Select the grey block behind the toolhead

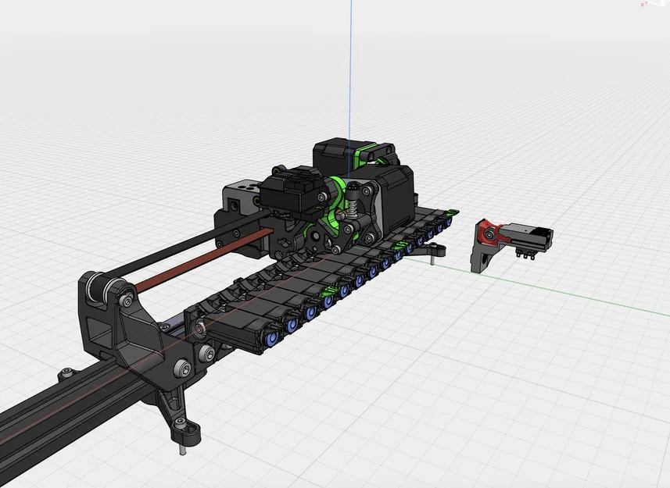click(x=240, y=198)
